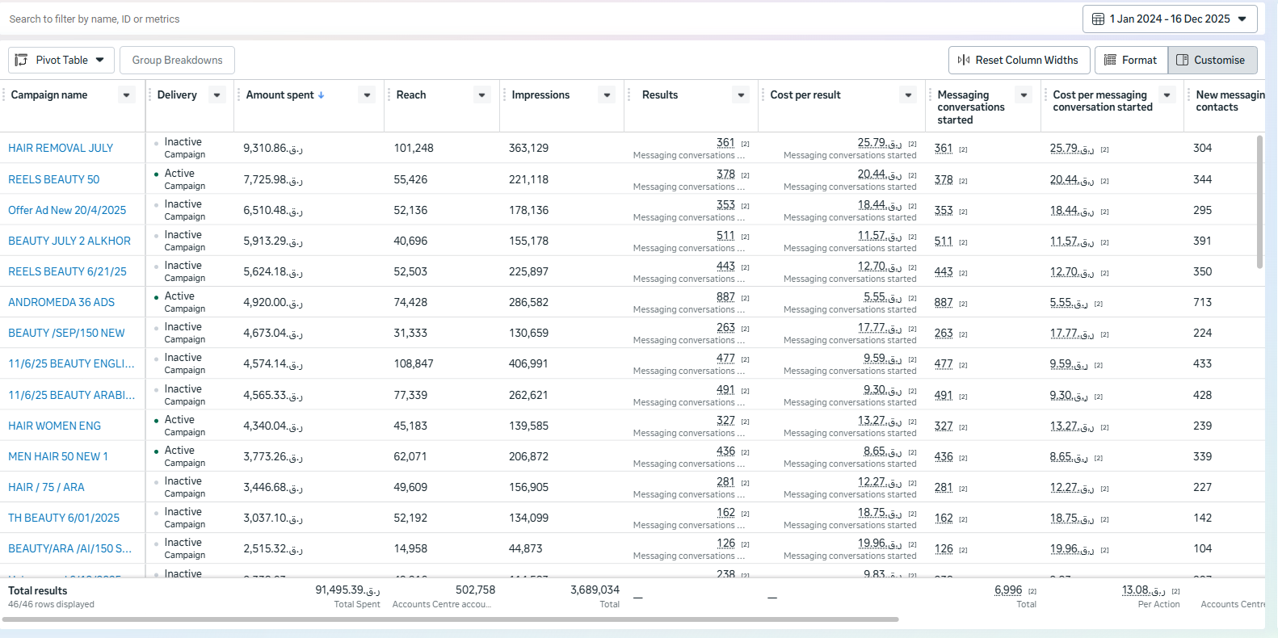Click the calendar icon in date range selector
Screen dimensions: 1278x638
[1098, 19]
